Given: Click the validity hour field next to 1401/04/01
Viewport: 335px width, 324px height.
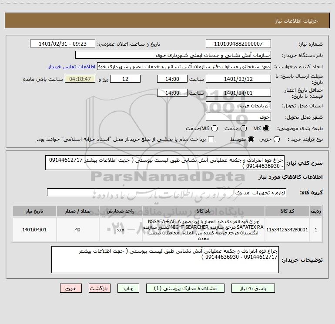Looking at the screenshot, I should click(172, 93).
